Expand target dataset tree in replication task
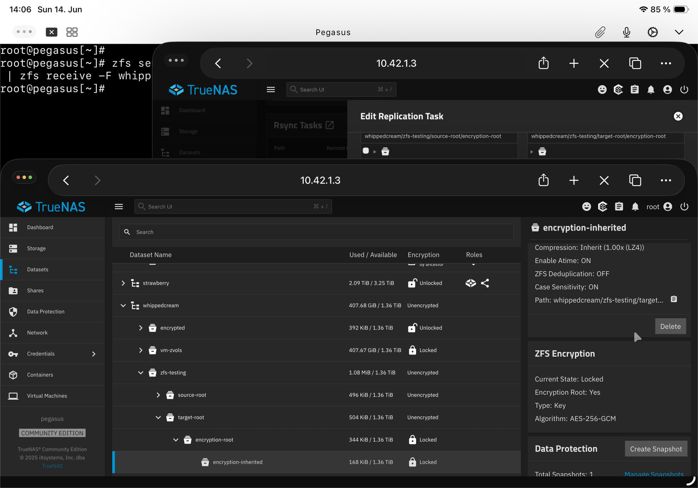Image resolution: width=698 pixels, height=488 pixels. point(532,152)
